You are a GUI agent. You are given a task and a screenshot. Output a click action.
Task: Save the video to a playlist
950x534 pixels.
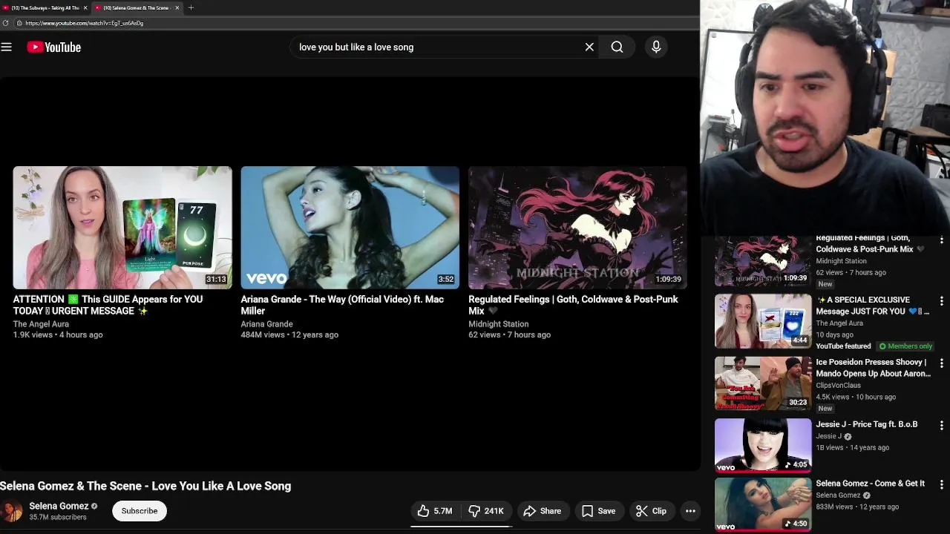(598, 511)
